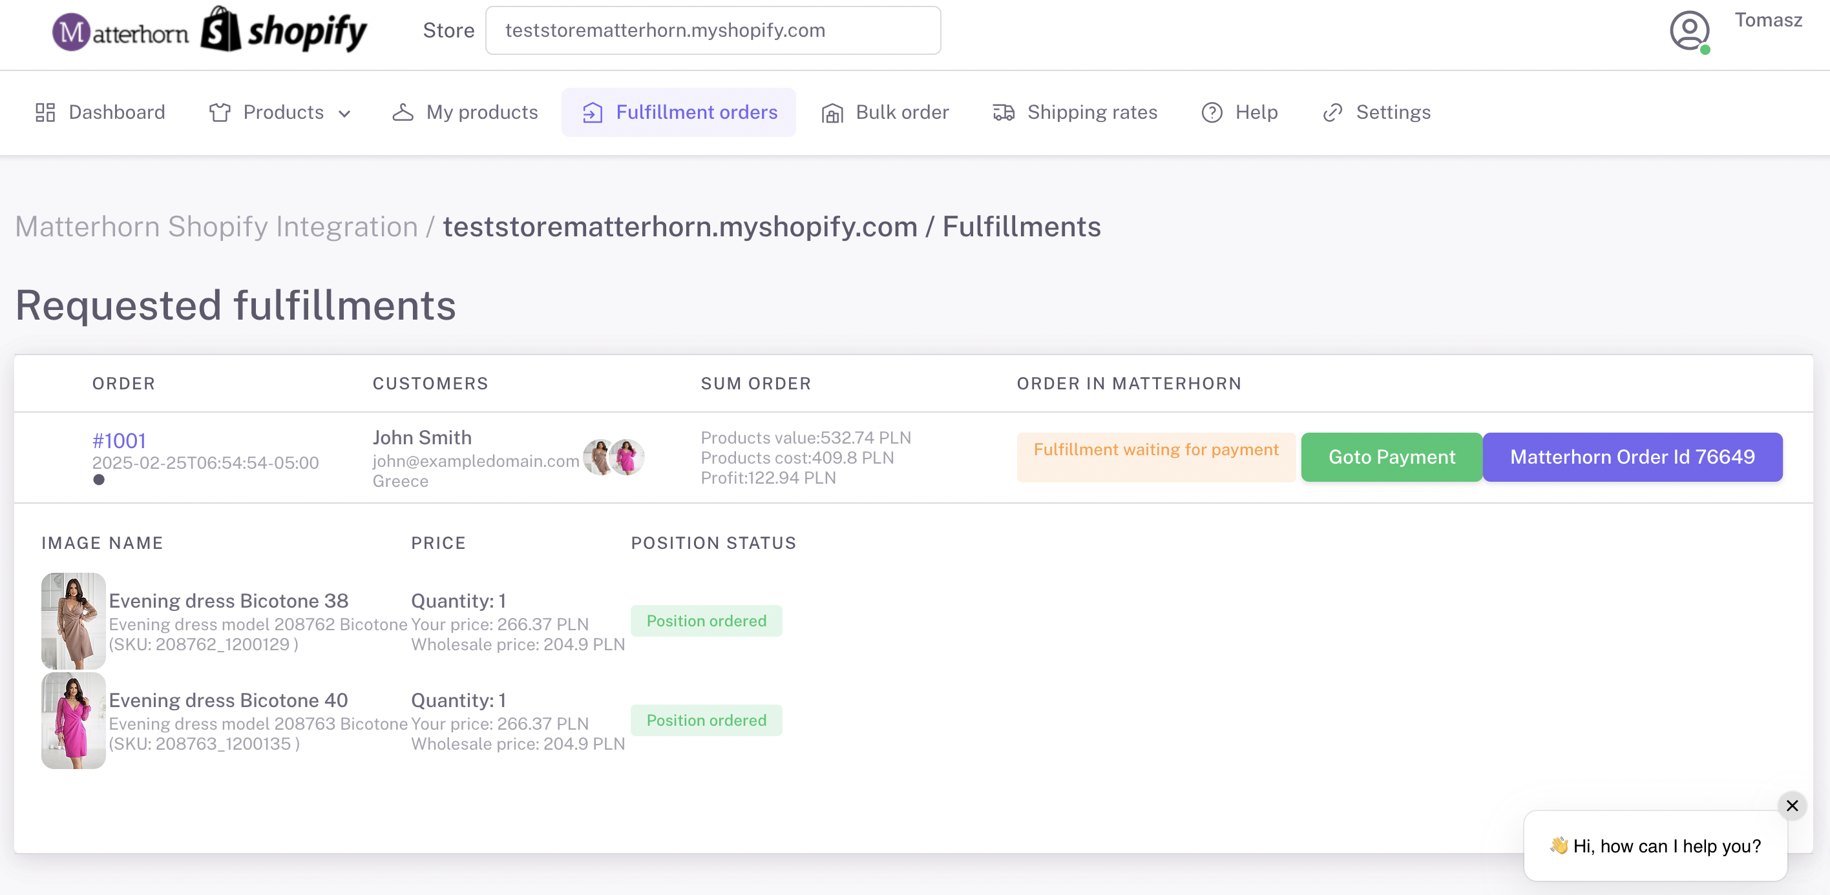Image resolution: width=1830 pixels, height=895 pixels.
Task: Click the Dashboard grid icon
Action: point(45,112)
